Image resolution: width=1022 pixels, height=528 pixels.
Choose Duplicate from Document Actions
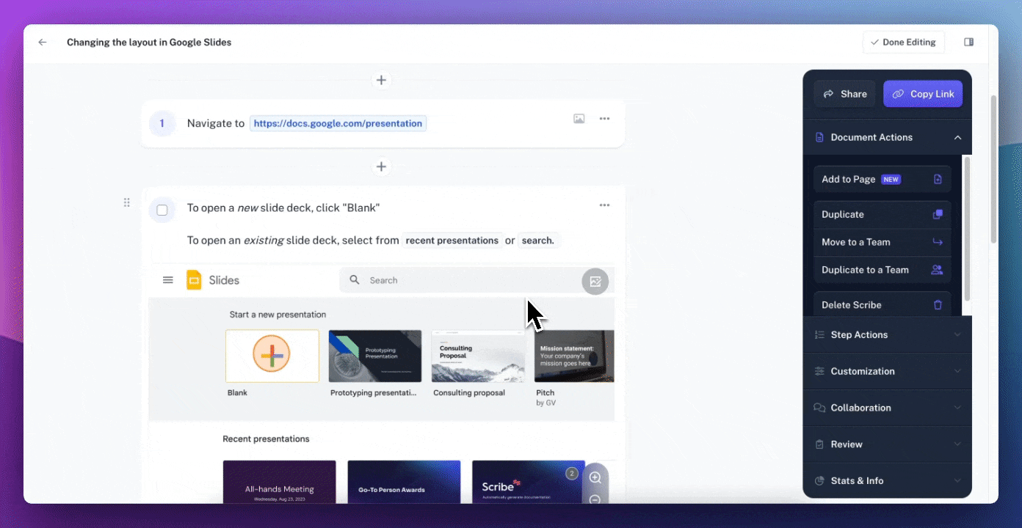coord(883,214)
